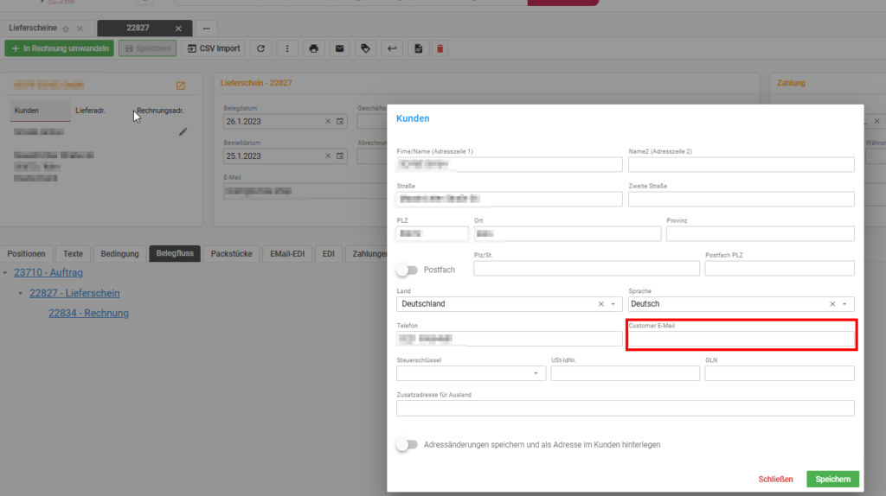Image resolution: width=886 pixels, height=496 pixels.
Task: Click the red trash delete icon
Action: point(440,48)
